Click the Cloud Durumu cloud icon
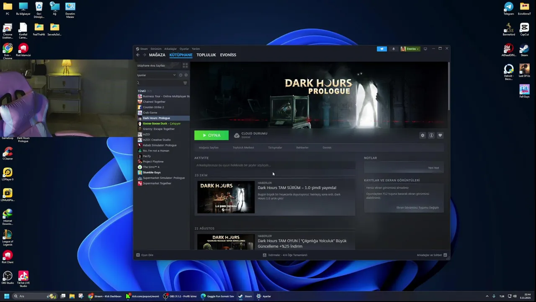The height and width of the screenshot is (302, 536). 237,135
